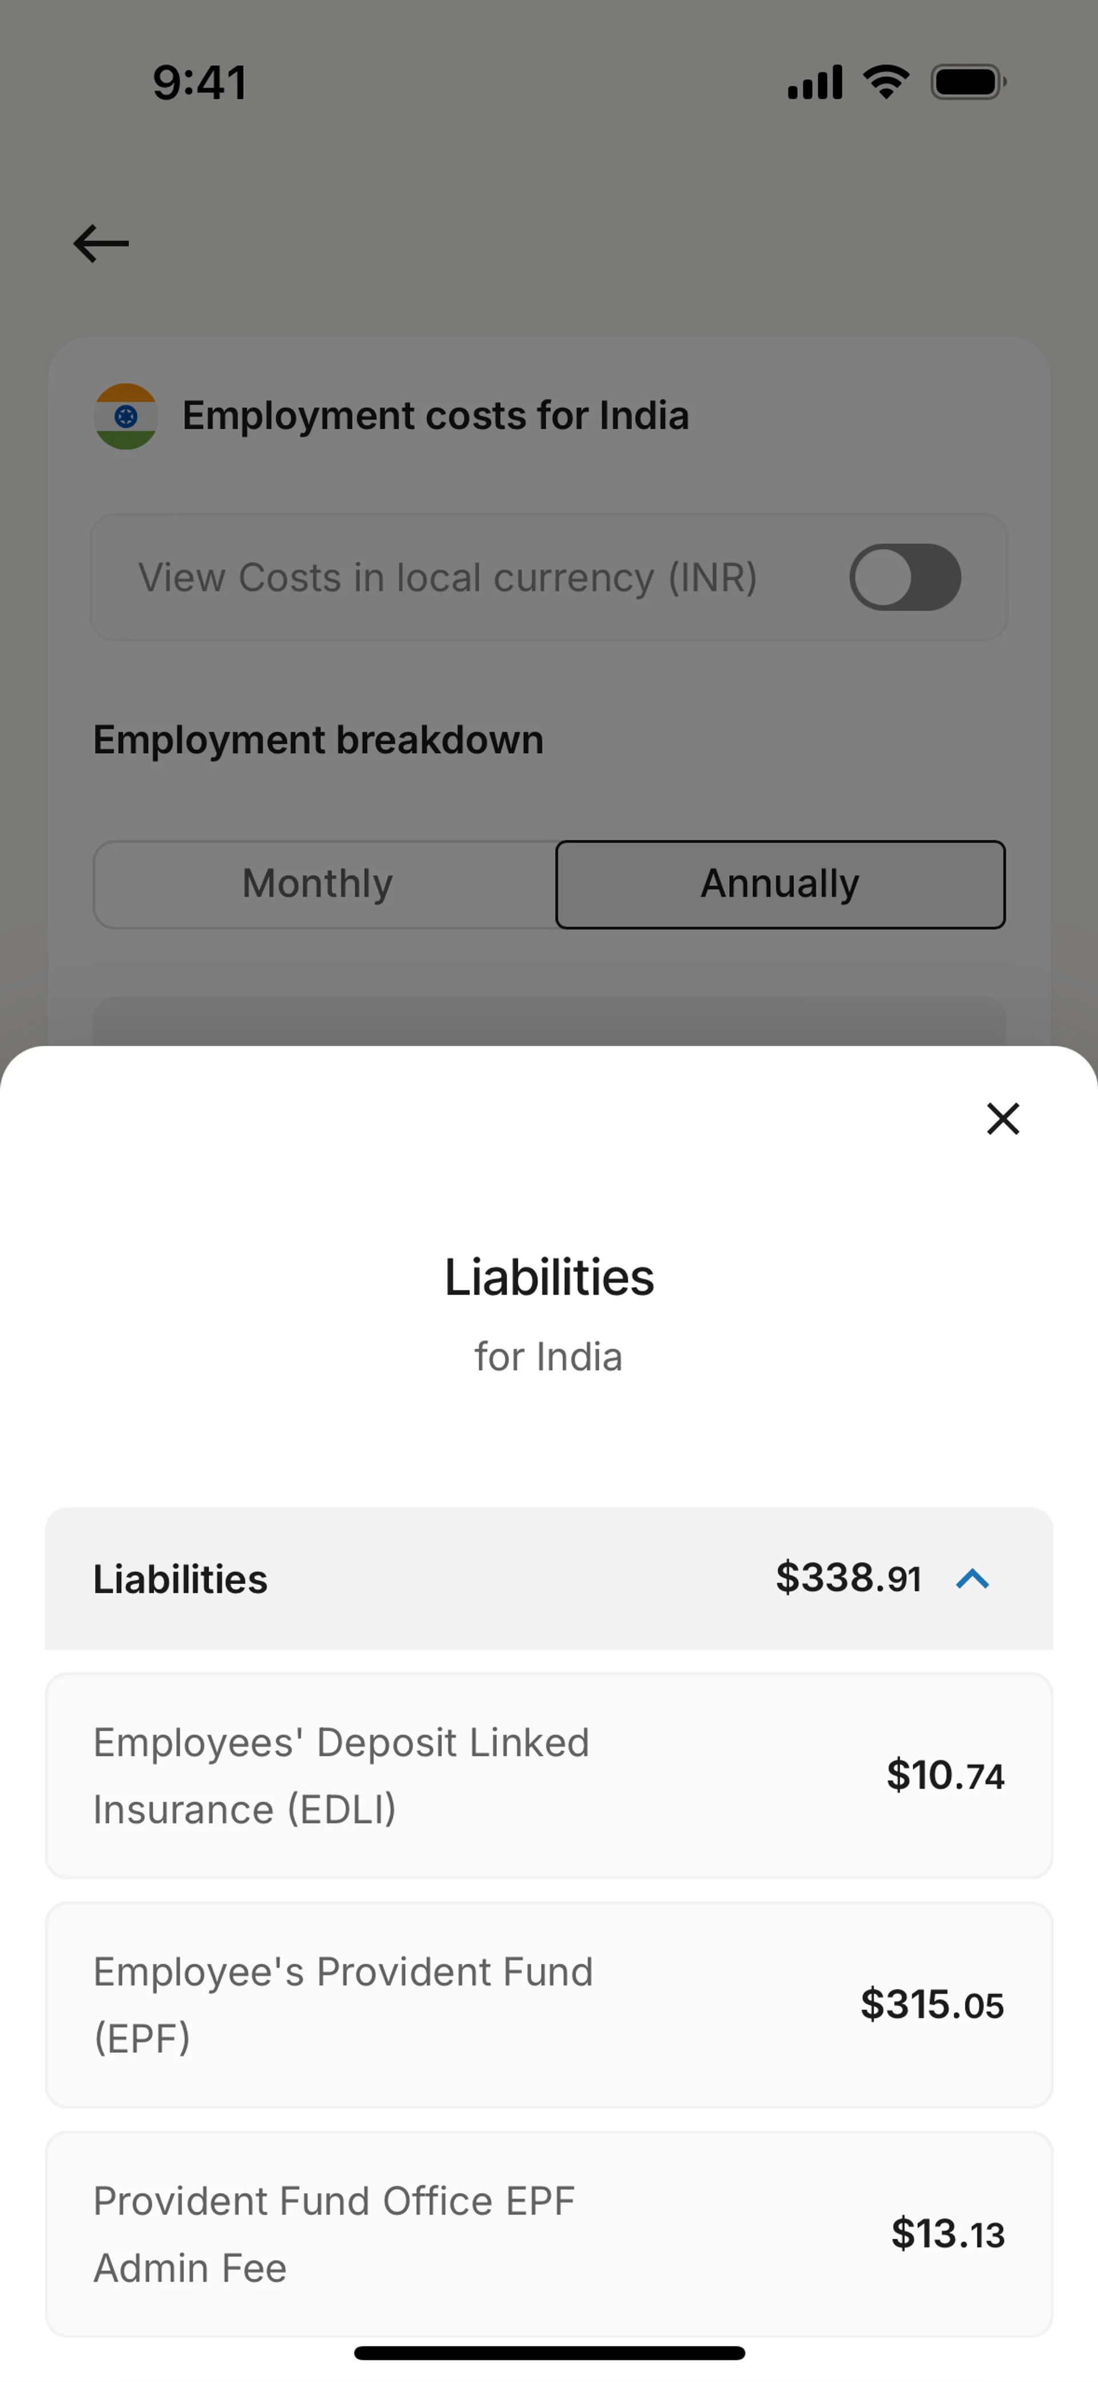Open the Provident Fund Office EPF Admin Fee row
The height and width of the screenshot is (2382, 1098).
549,2234
